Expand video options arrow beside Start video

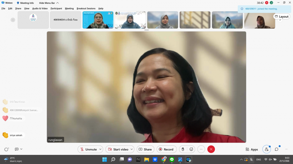click(132, 149)
